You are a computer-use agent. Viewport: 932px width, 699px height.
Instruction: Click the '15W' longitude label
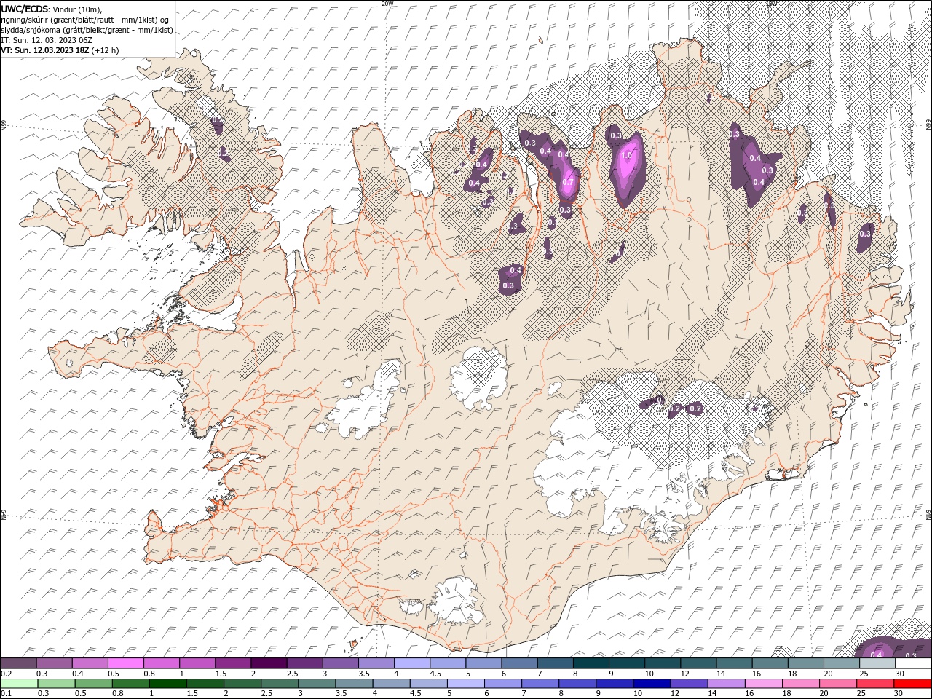click(772, 4)
